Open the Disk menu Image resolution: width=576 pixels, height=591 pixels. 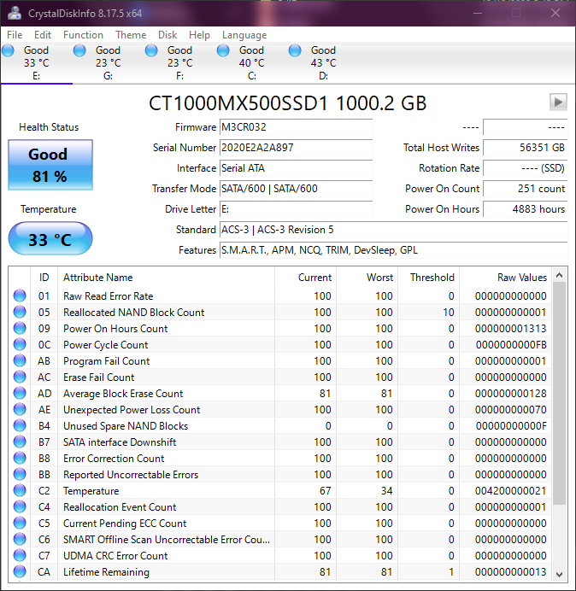[168, 35]
